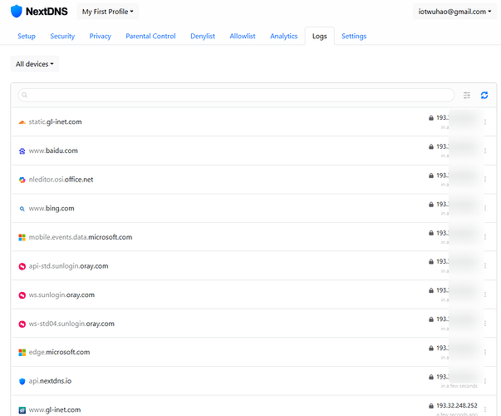Click the three-dot menu for static.gl-inet.com
501x416 pixels.
pos(485,122)
